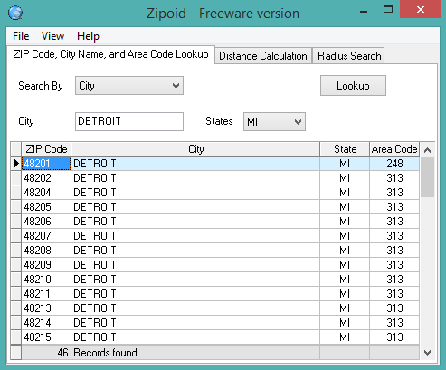Screen dimensions: 446x370
Task: Select ZIP code cell 48210
Action: [x=46, y=280]
